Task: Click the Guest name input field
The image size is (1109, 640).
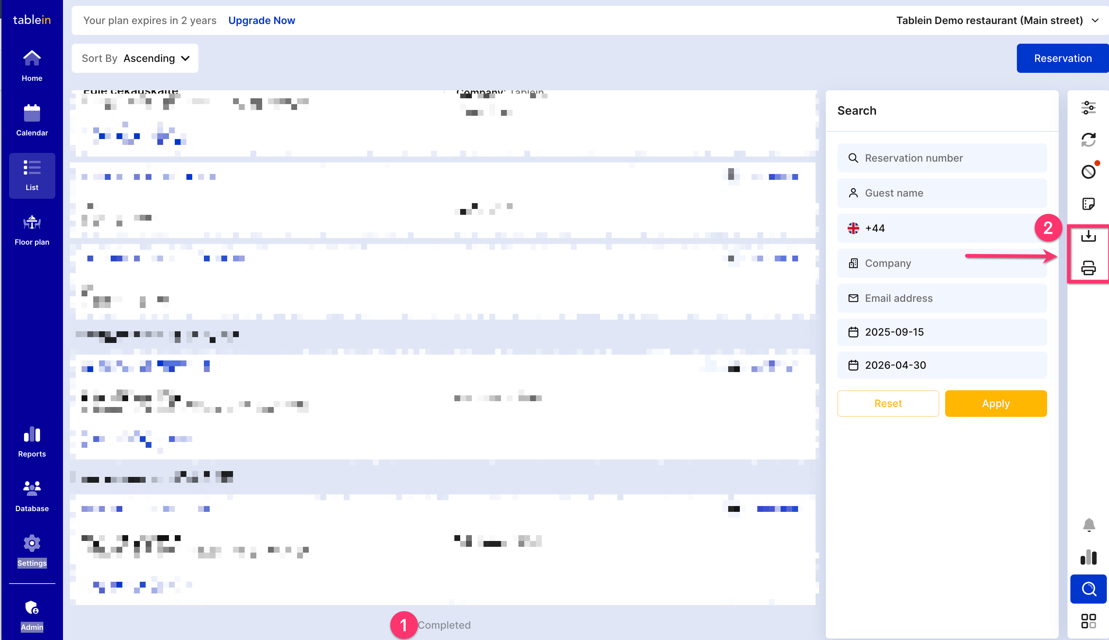Action: 942,193
